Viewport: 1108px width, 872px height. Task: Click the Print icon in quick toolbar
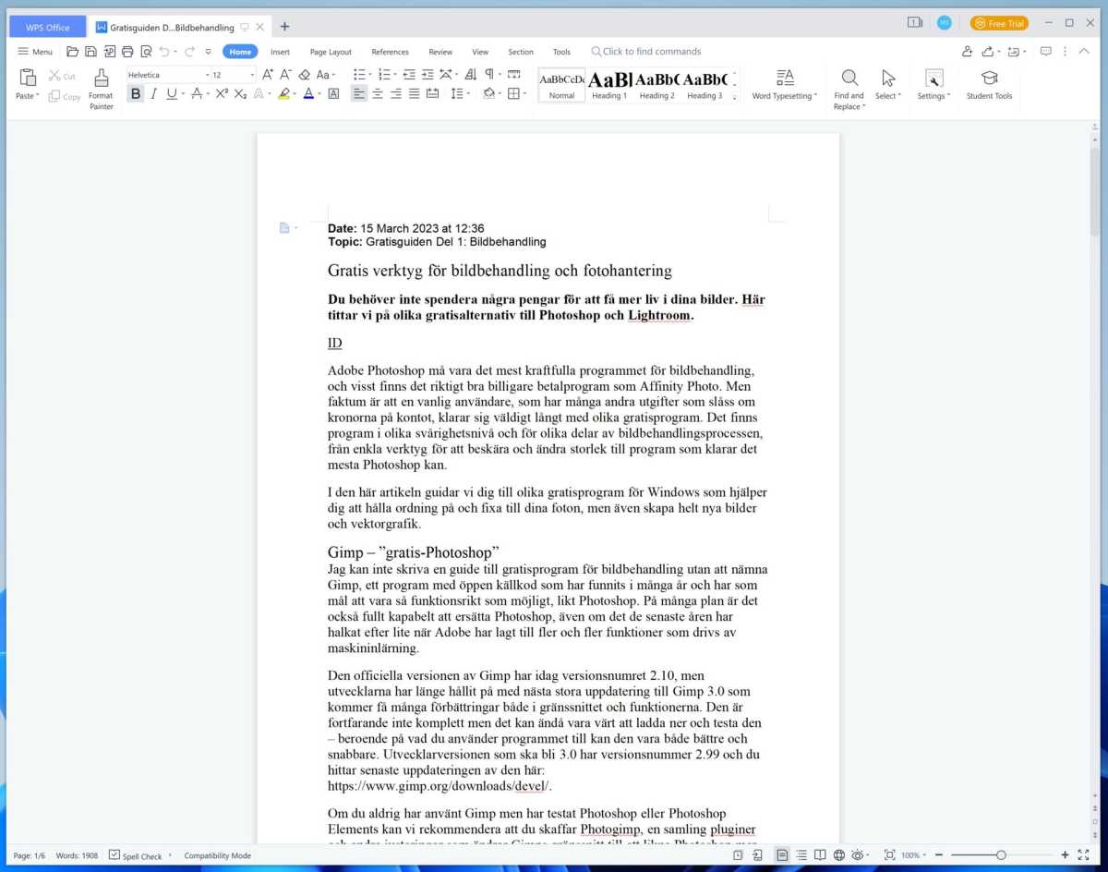(x=127, y=52)
